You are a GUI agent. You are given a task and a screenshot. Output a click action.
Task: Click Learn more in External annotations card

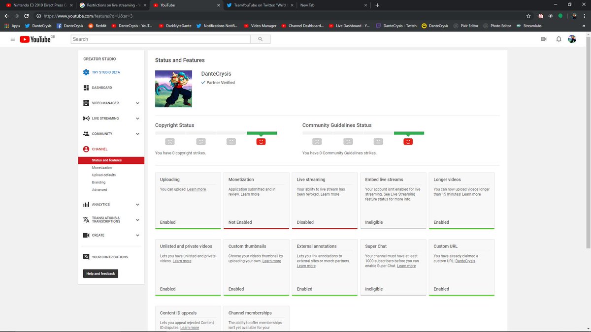(x=306, y=266)
